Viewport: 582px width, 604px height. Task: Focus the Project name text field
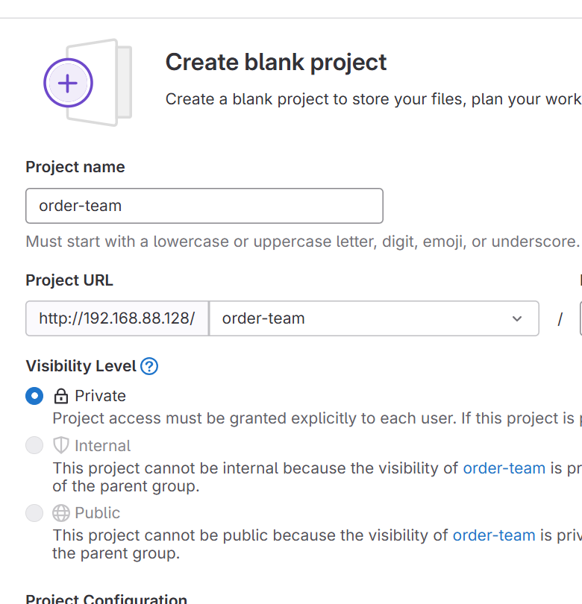coord(204,206)
